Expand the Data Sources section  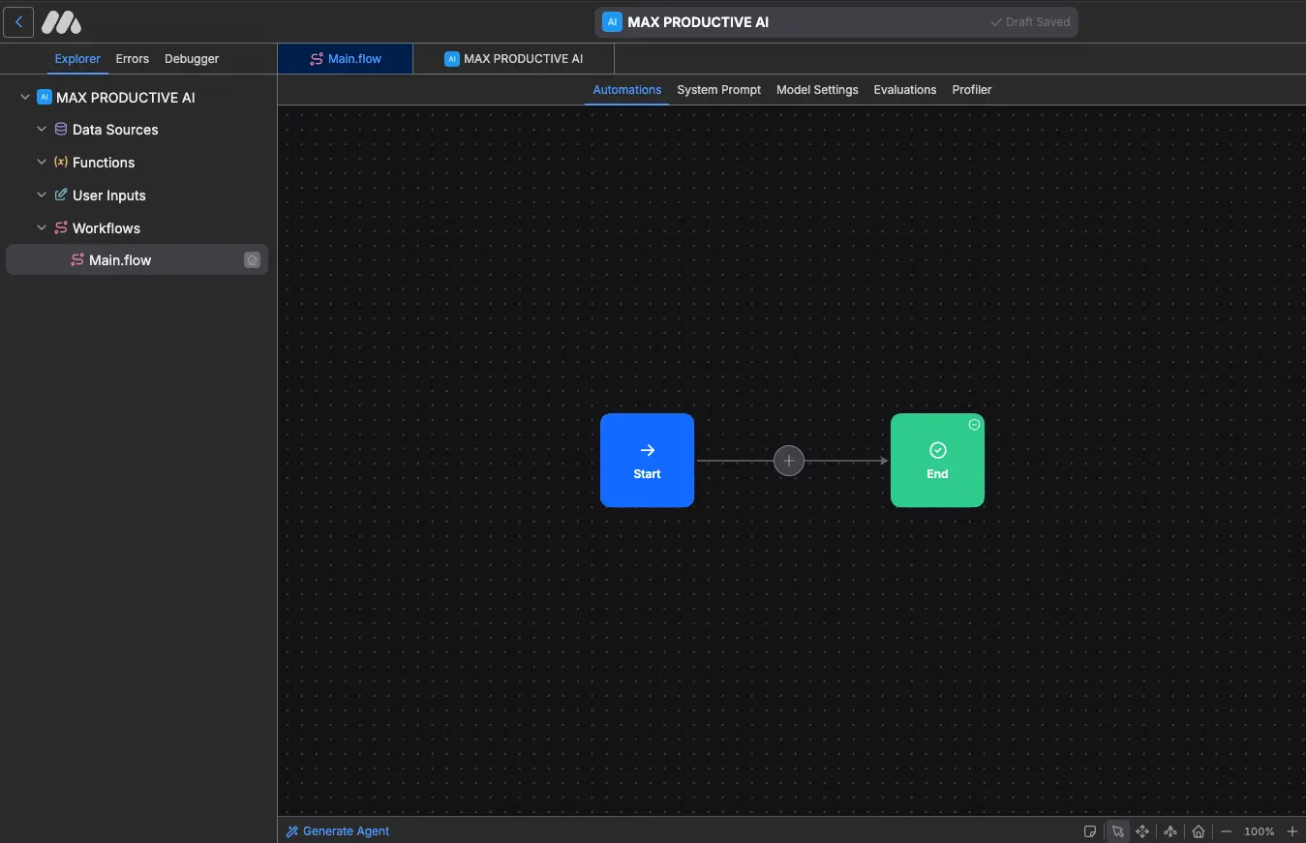click(42, 130)
